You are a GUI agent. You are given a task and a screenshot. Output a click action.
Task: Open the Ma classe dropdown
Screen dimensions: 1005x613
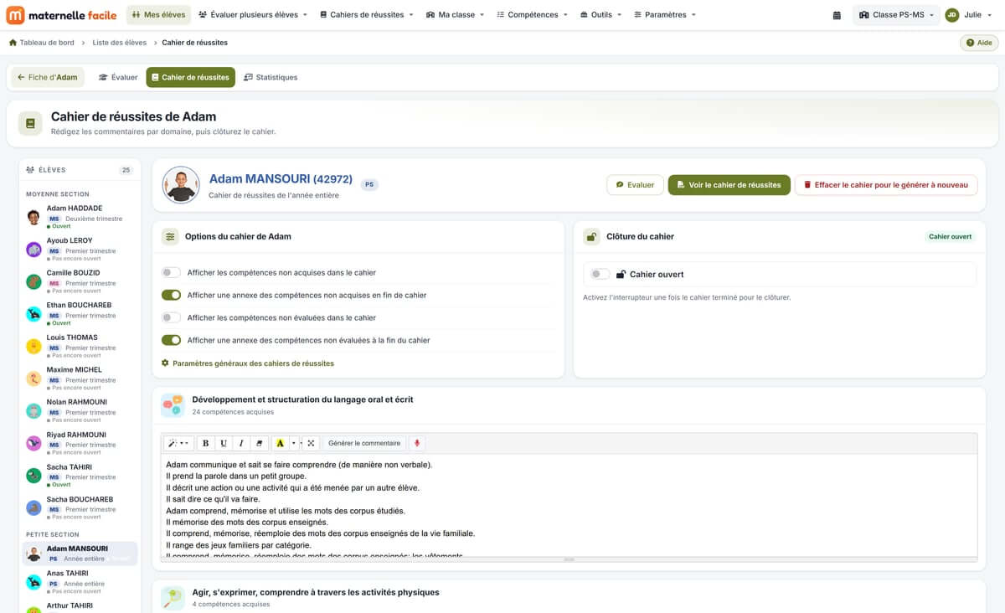455,15
